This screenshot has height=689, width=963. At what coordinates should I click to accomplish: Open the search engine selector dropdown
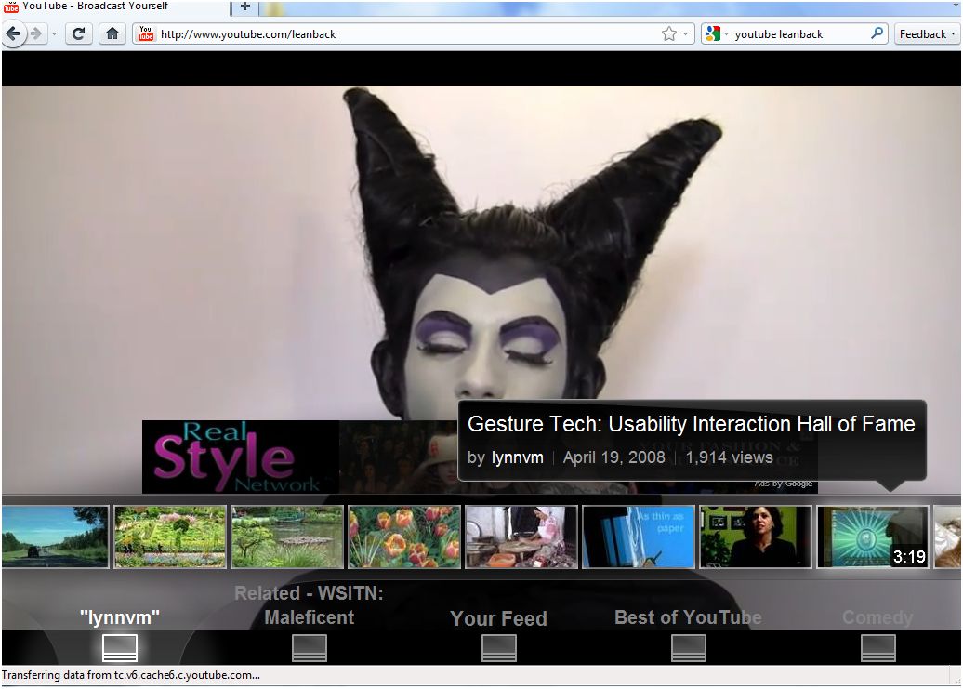tap(717, 33)
